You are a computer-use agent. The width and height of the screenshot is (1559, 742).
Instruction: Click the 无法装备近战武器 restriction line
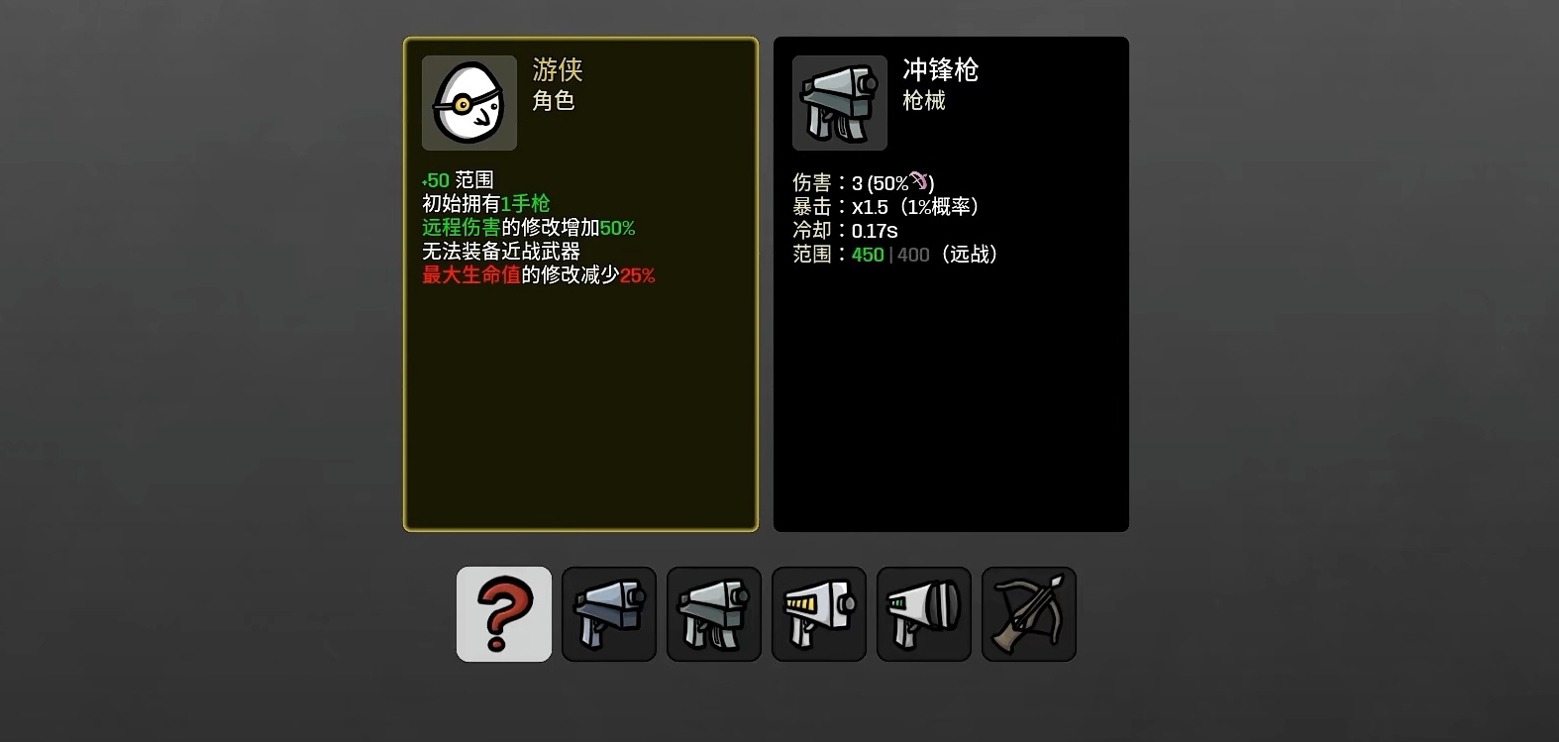point(501,252)
